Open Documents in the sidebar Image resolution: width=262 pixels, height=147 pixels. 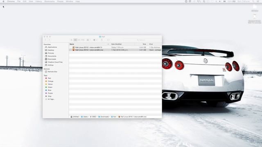(x=51, y=56)
